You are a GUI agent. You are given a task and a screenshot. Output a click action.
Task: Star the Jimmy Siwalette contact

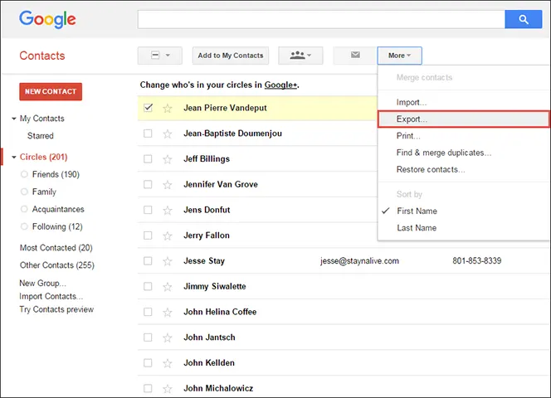point(168,287)
